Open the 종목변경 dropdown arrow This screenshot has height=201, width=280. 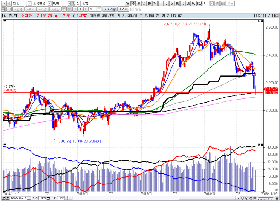(x=50, y=3)
